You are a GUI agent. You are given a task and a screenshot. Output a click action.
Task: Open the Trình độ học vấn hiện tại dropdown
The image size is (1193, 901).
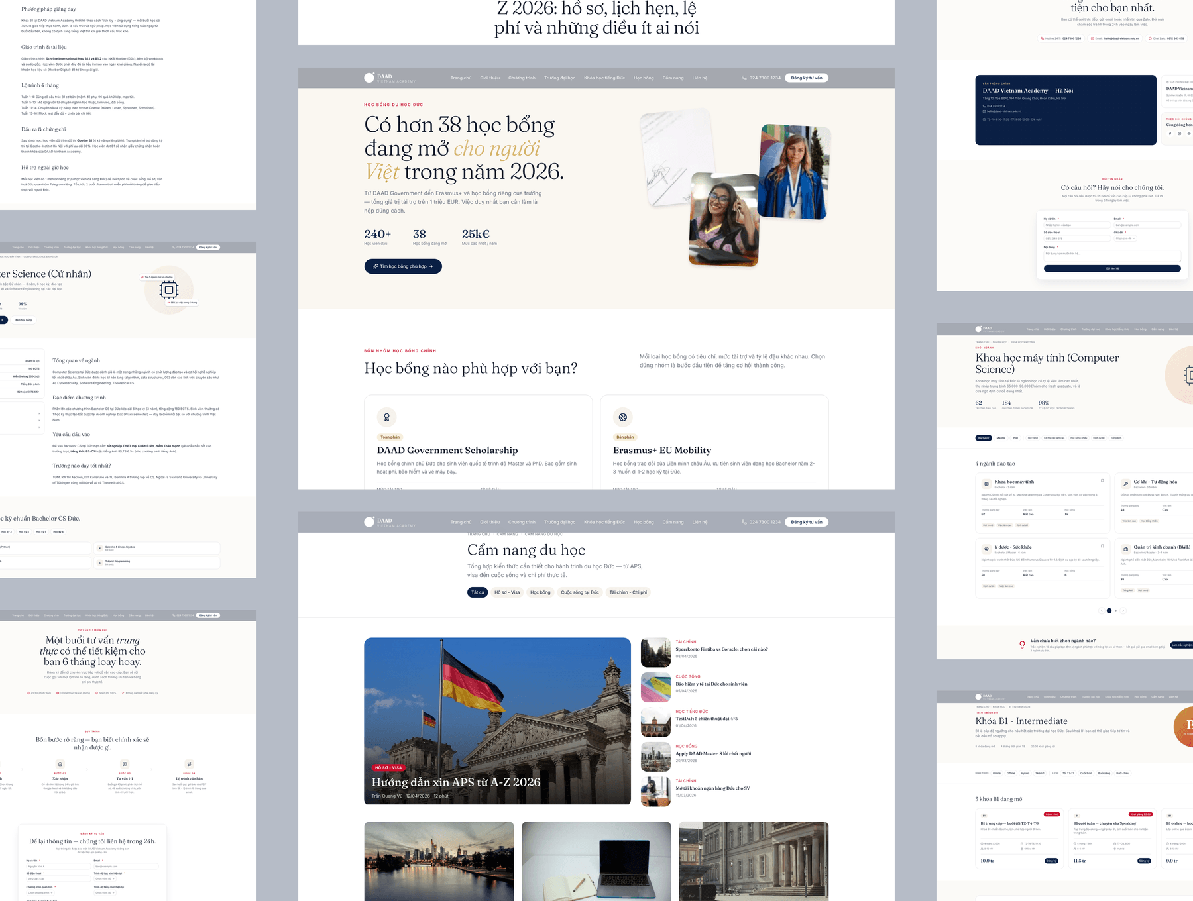coord(105,879)
